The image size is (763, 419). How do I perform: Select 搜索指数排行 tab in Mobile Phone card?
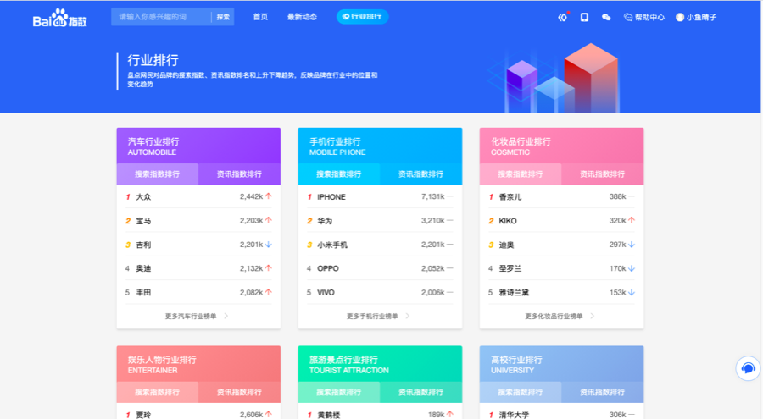click(x=338, y=174)
